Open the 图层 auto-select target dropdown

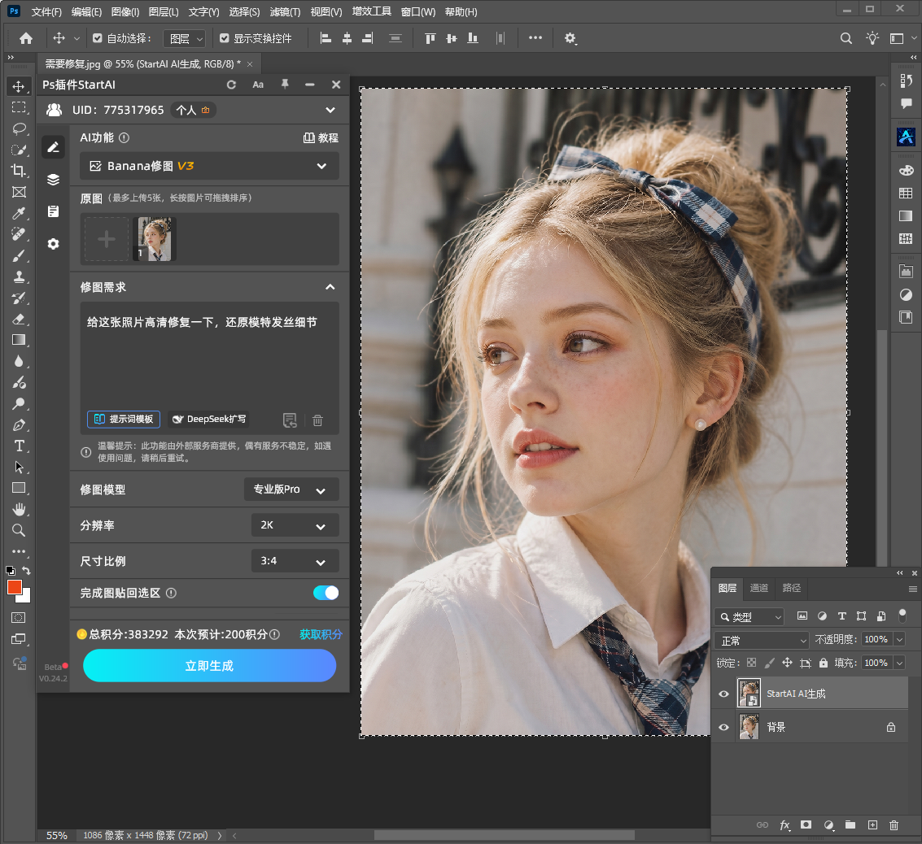[x=184, y=38]
